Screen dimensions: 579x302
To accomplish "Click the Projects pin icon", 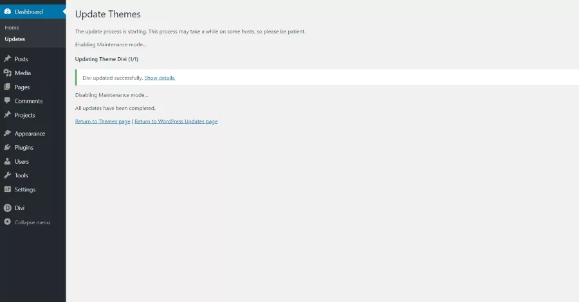I will [x=7, y=114].
